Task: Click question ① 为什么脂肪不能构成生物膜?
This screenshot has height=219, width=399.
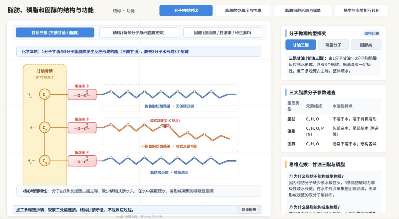Action: [316, 177]
